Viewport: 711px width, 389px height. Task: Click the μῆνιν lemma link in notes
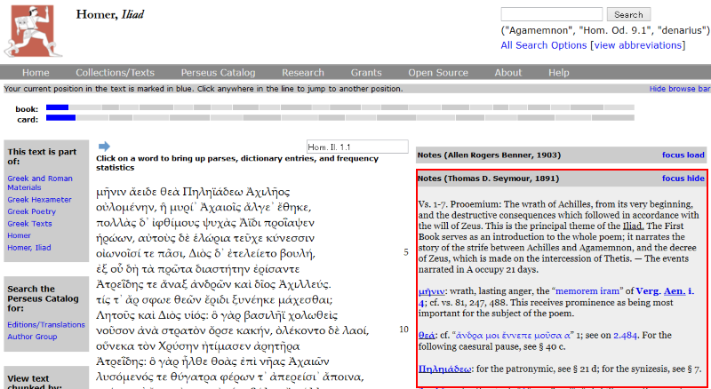coord(431,291)
